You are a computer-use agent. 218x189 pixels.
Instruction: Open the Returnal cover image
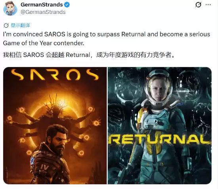160,125
